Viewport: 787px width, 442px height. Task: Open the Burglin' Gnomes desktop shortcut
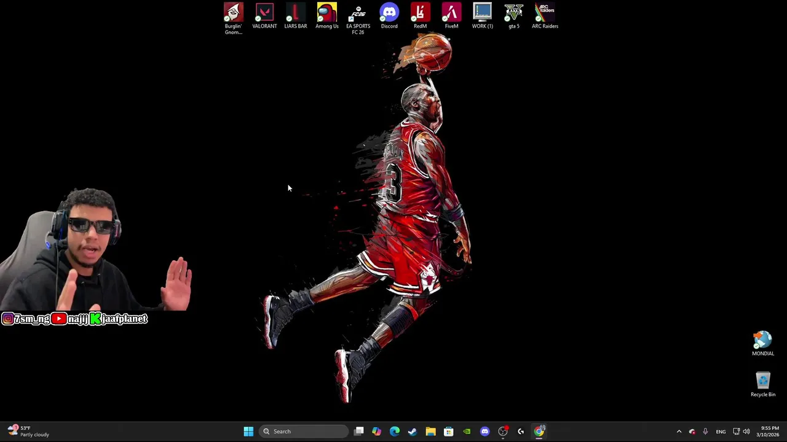tap(233, 18)
